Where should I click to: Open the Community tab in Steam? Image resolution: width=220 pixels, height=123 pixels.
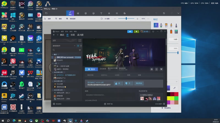coord(73,35)
